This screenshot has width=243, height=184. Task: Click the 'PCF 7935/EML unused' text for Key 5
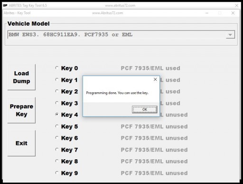click(x=154, y=126)
